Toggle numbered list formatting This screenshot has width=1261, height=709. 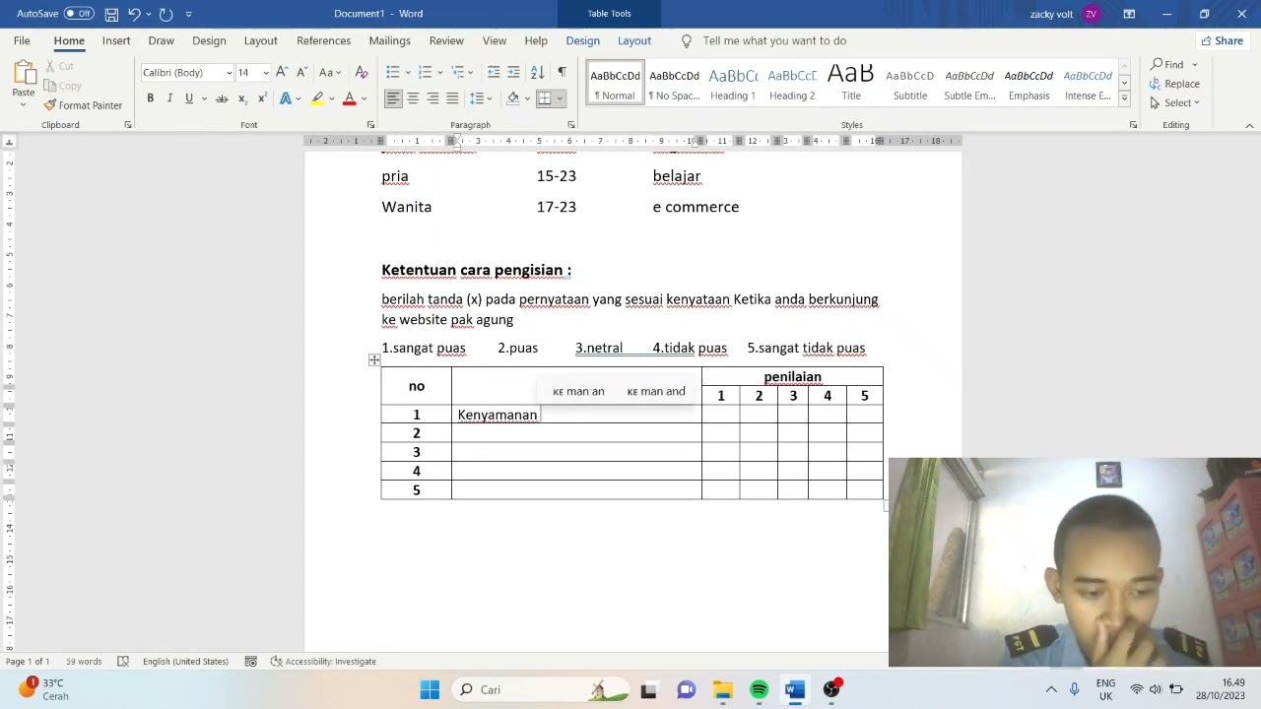pyautogui.click(x=425, y=72)
